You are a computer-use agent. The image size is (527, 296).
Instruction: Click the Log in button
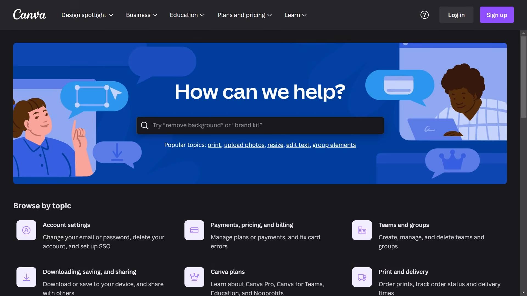(456, 15)
